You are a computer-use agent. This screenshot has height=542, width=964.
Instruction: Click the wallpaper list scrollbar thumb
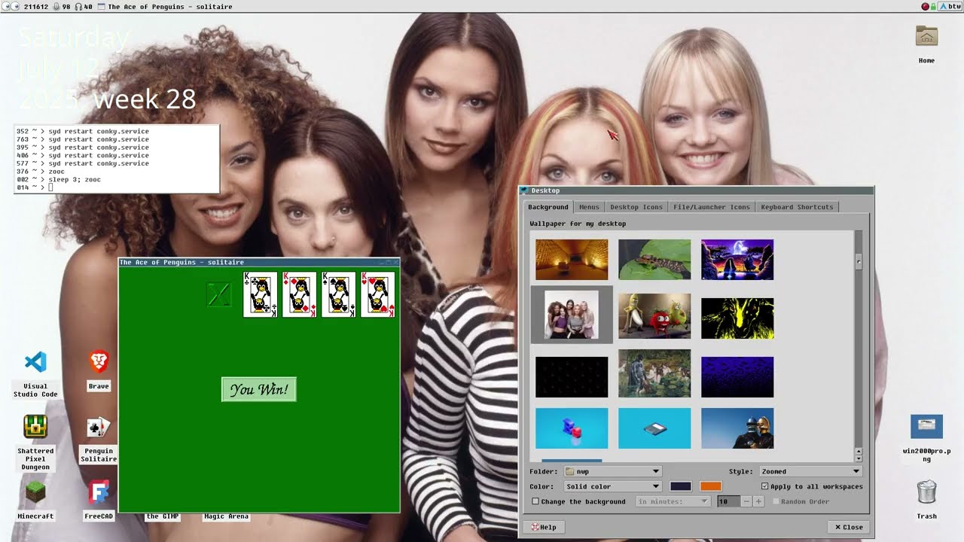859,261
